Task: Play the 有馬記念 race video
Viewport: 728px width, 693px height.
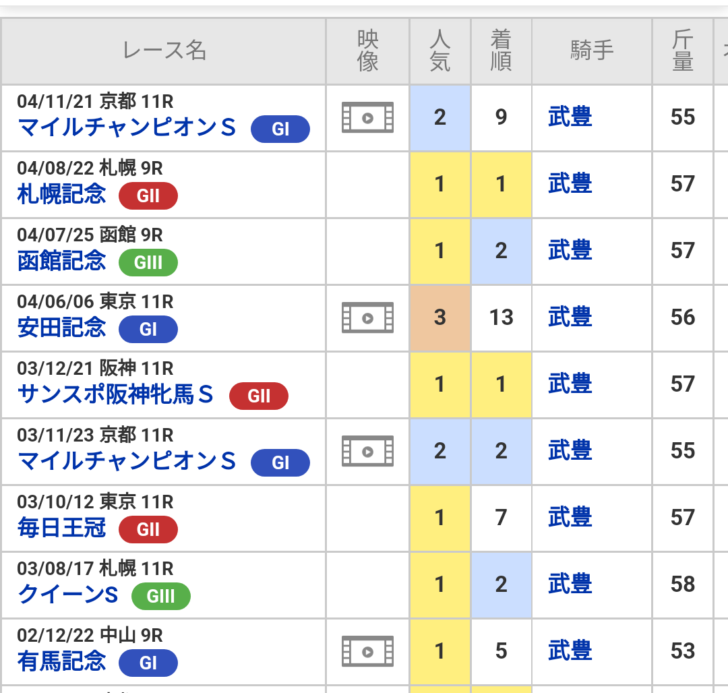Action: point(367,651)
